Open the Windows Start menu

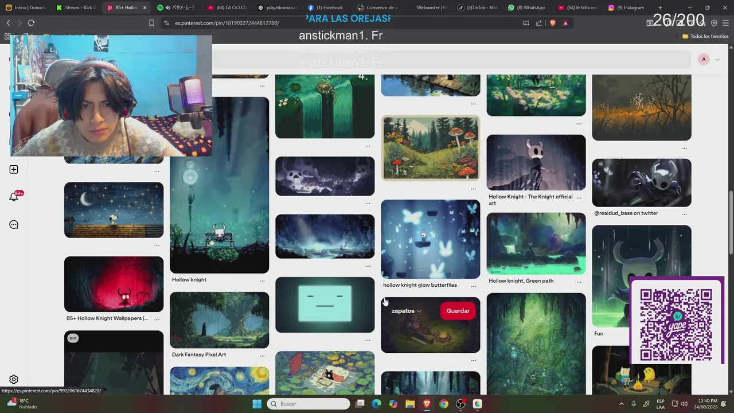pos(257,404)
